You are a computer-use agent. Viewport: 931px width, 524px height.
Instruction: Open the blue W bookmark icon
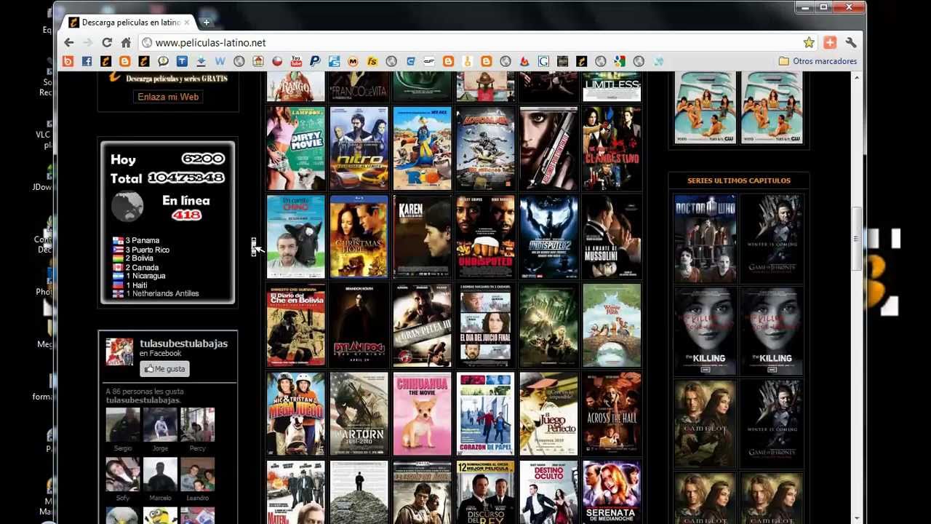coord(220,61)
